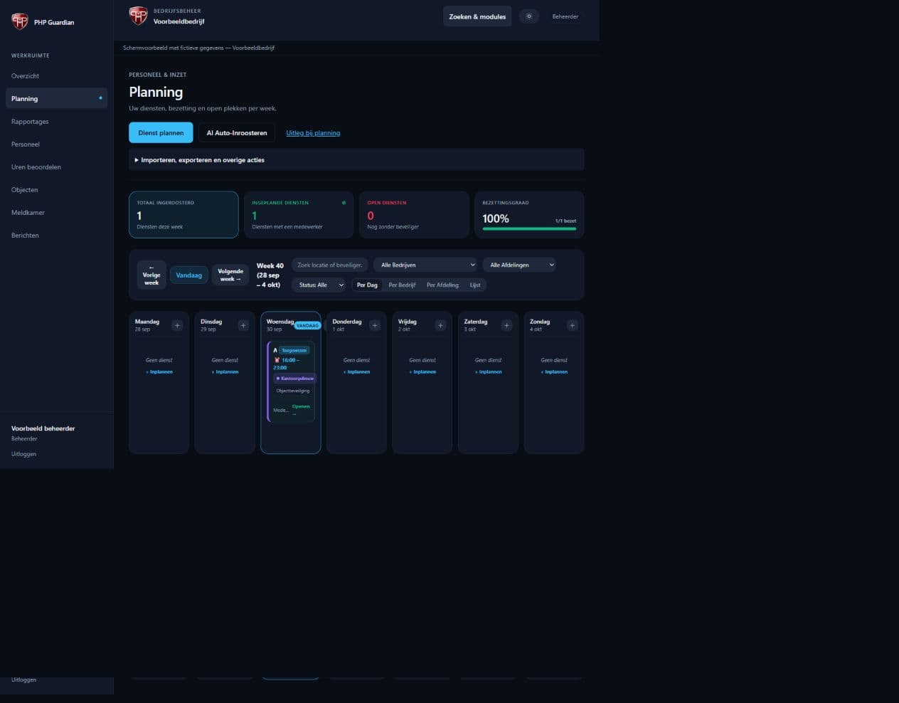
Task: Add a shift on Zondag with plus icon
Action: [572, 325]
